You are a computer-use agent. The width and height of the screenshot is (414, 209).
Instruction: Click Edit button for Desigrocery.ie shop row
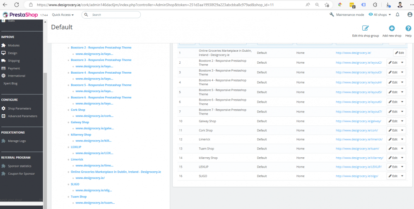click(x=400, y=53)
